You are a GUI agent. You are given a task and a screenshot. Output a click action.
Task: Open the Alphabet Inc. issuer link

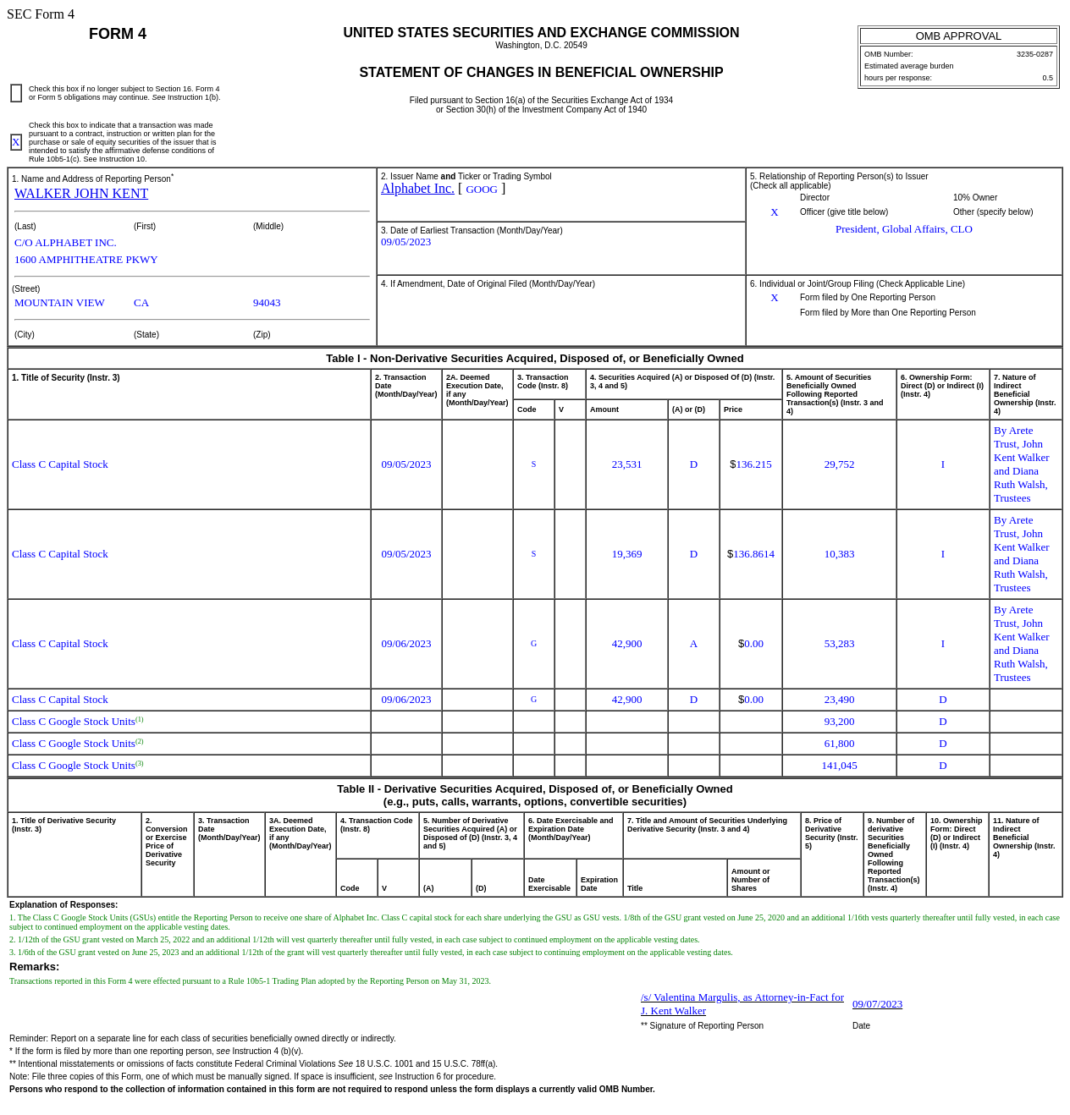[417, 189]
